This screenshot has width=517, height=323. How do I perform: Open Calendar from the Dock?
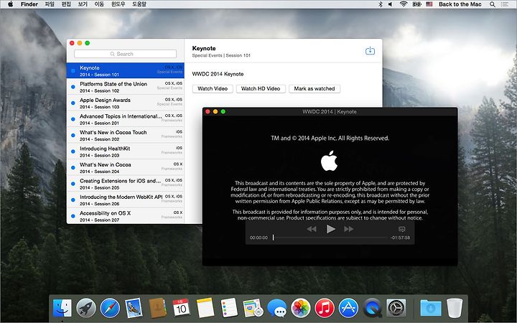pos(182,307)
